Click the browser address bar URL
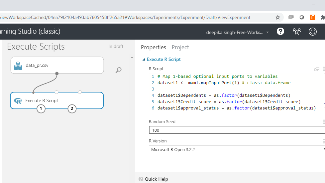Screen dimensions: 325x183 click(125, 17)
